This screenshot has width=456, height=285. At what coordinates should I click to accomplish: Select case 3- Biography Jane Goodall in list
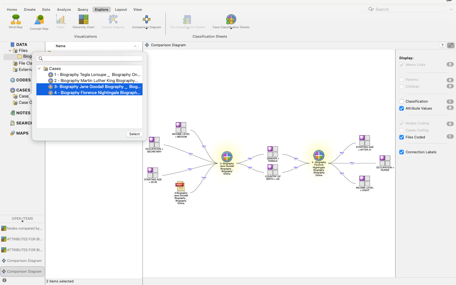point(89,86)
